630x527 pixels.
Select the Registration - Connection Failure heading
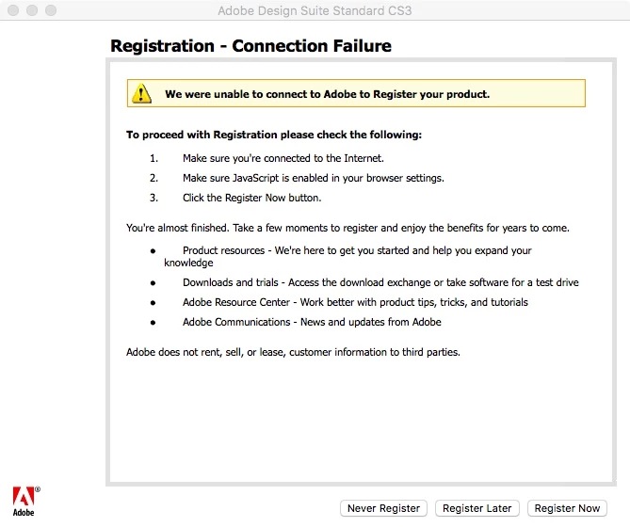[250, 46]
